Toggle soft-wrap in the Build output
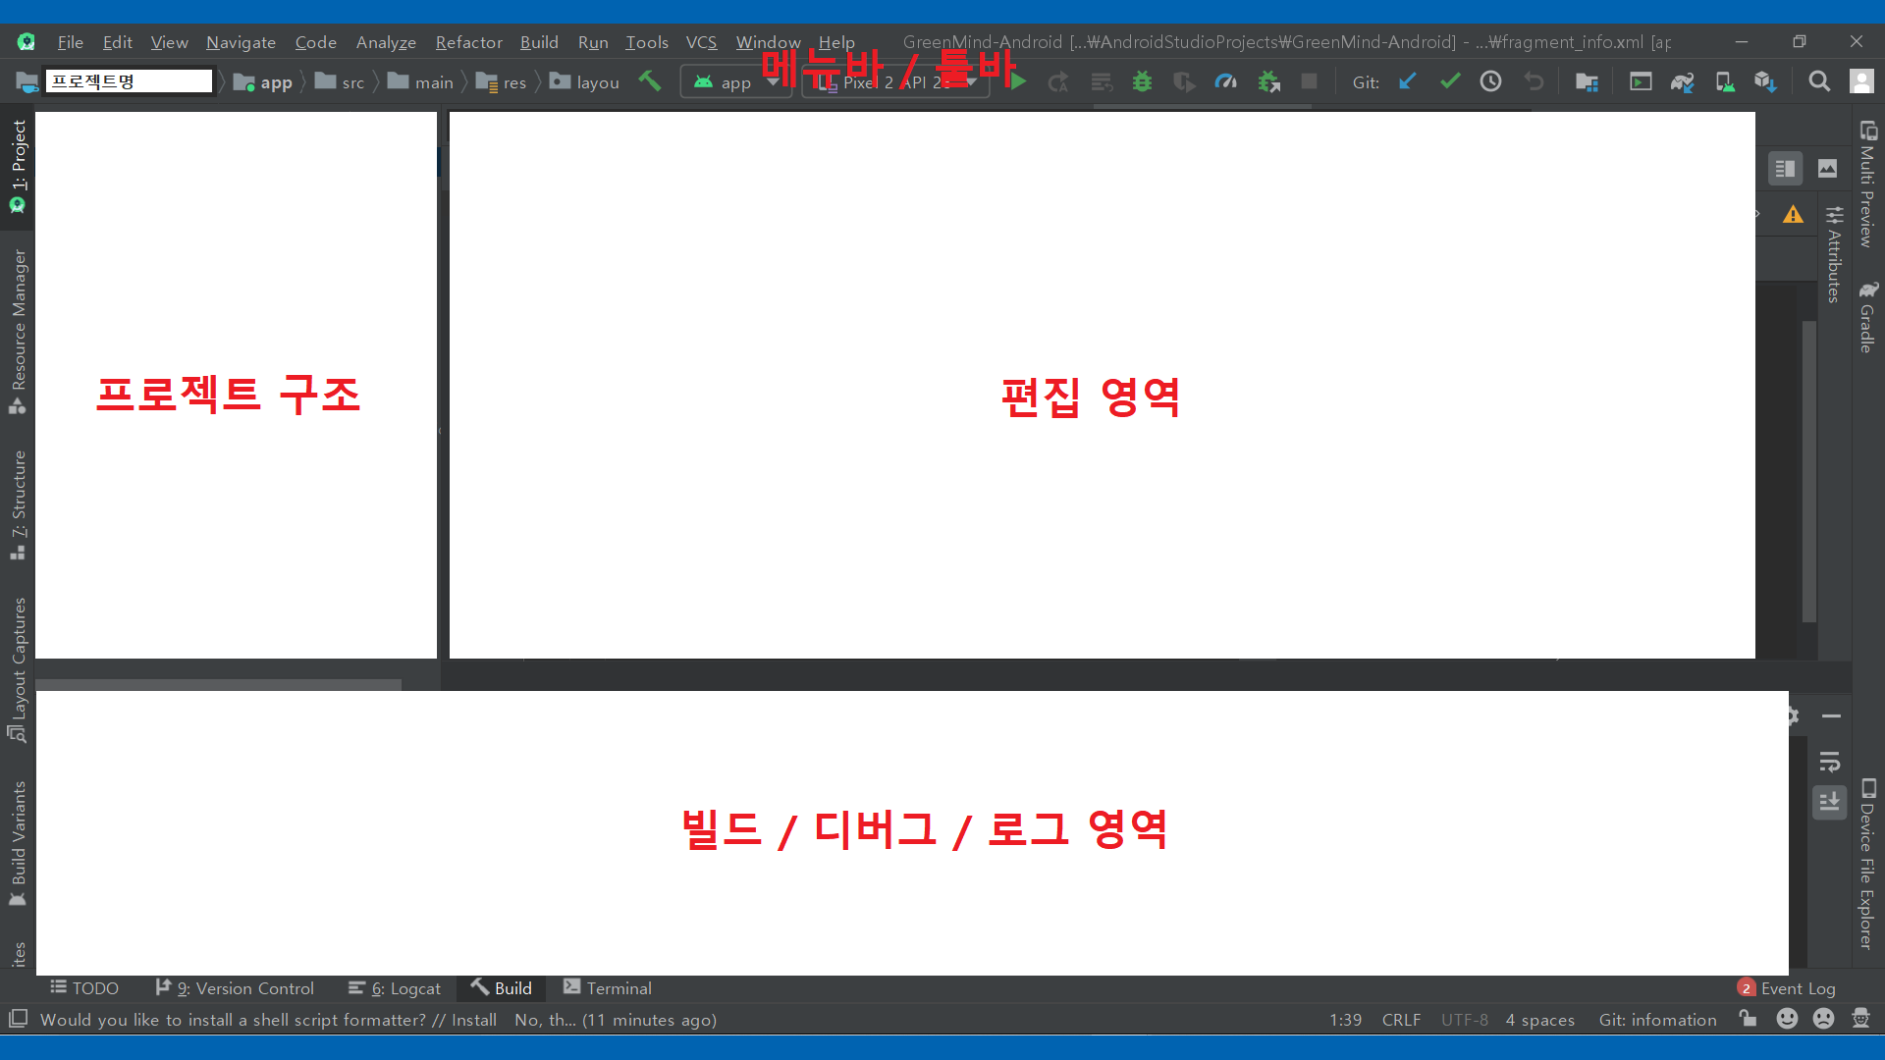1885x1060 pixels. pyautogui.click(x=1830, y=762)
